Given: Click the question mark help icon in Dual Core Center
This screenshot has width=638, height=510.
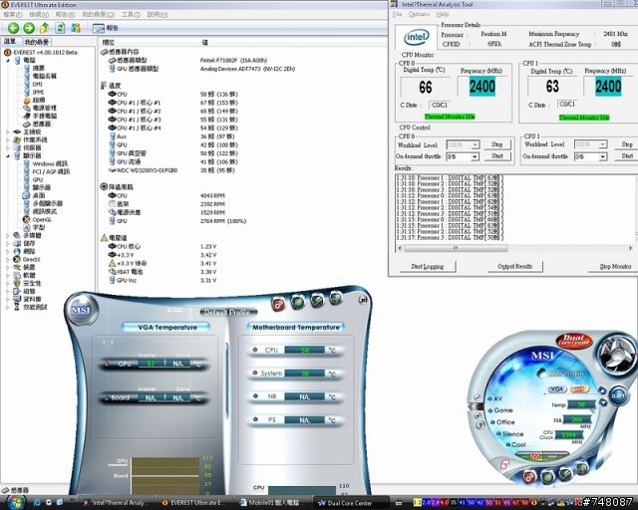Looking at the screenshot, I should (x=480, y=425).
